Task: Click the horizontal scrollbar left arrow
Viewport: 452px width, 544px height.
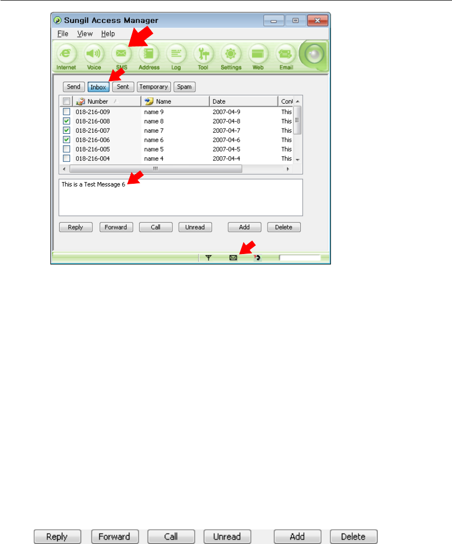Action: [64, 169]
